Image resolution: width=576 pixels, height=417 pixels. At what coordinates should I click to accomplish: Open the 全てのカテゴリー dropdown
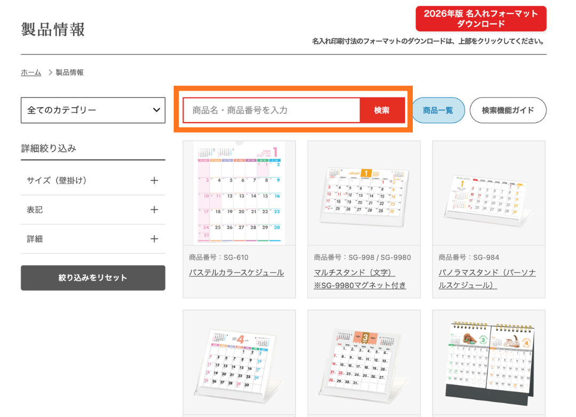click(x=93, y=110)
